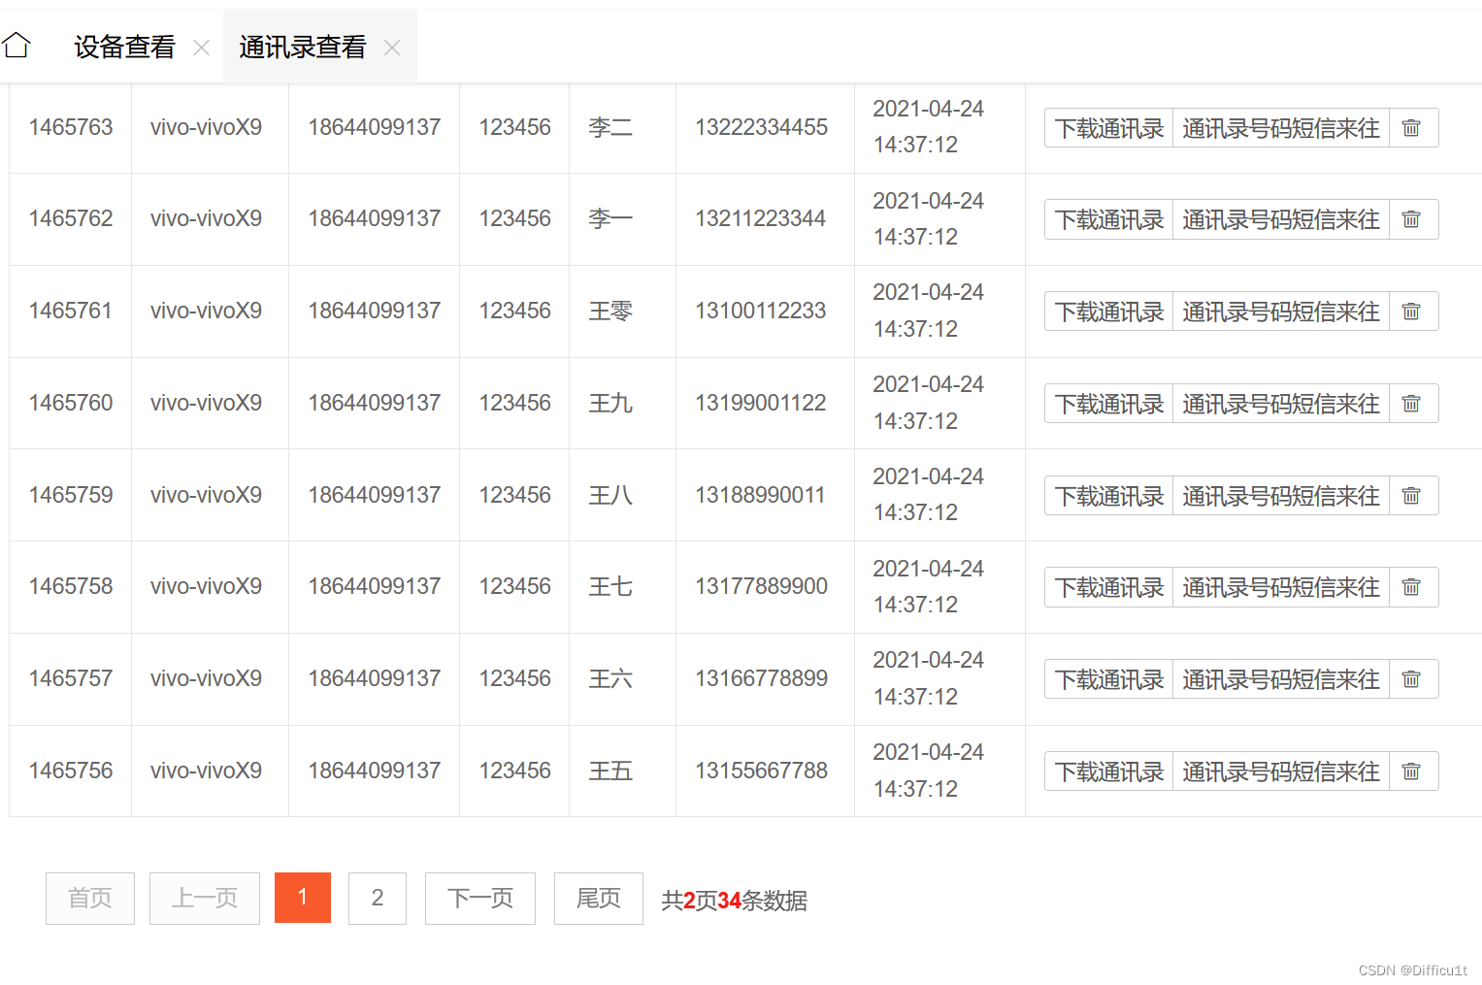Image resolution: width=1482 pixels, height=985 pixels.
Task: Switch to the 设备查看 tab
Action: pyautogui.click(x=124, y=47)
